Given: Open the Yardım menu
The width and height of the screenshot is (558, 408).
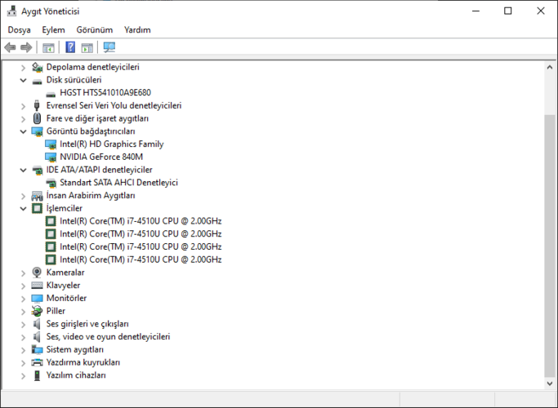Looking at the screenshot, I should (137, 30).
